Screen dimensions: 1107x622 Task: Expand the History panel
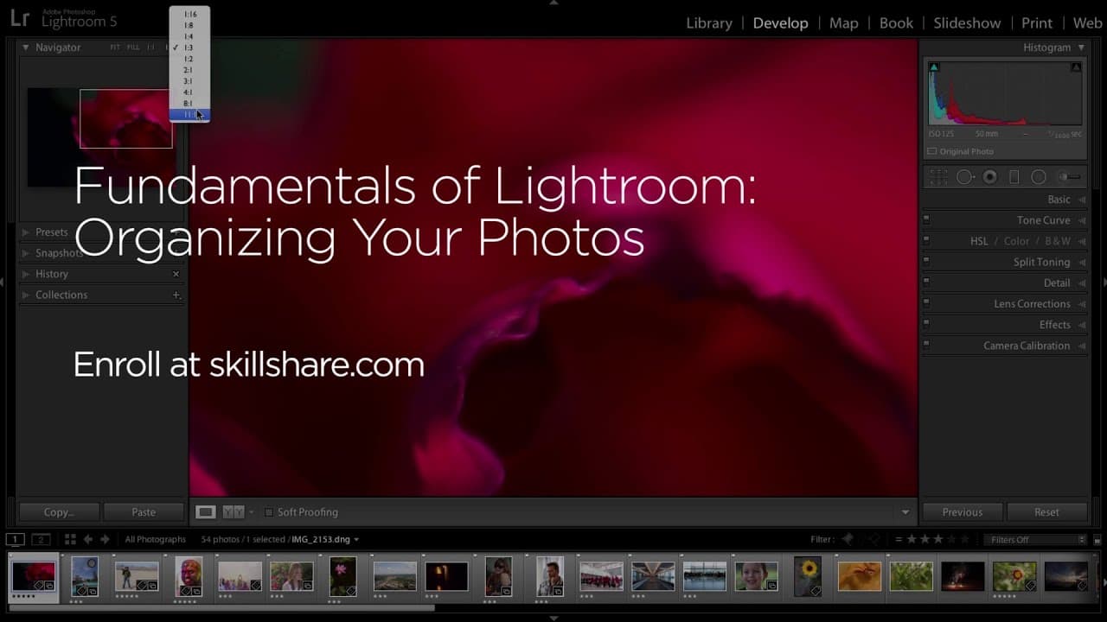[x=26, y=274]
